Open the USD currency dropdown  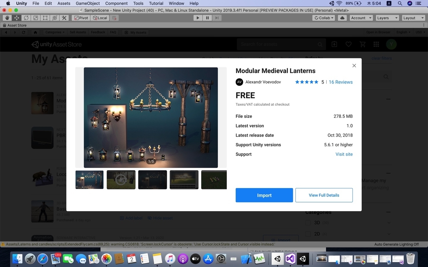point(420,32)
